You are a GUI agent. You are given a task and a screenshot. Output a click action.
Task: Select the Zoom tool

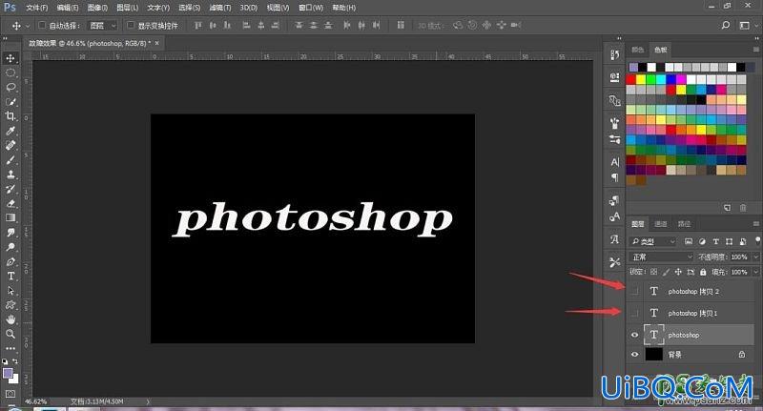pos(10,334)
